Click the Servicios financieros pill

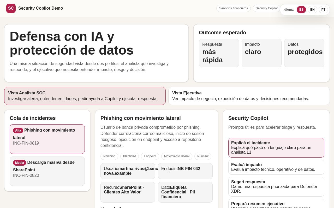pos(234,8)
